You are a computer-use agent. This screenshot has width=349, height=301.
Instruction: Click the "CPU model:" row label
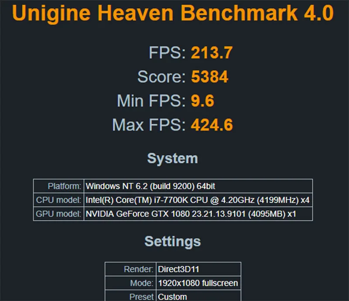[58, 200]
